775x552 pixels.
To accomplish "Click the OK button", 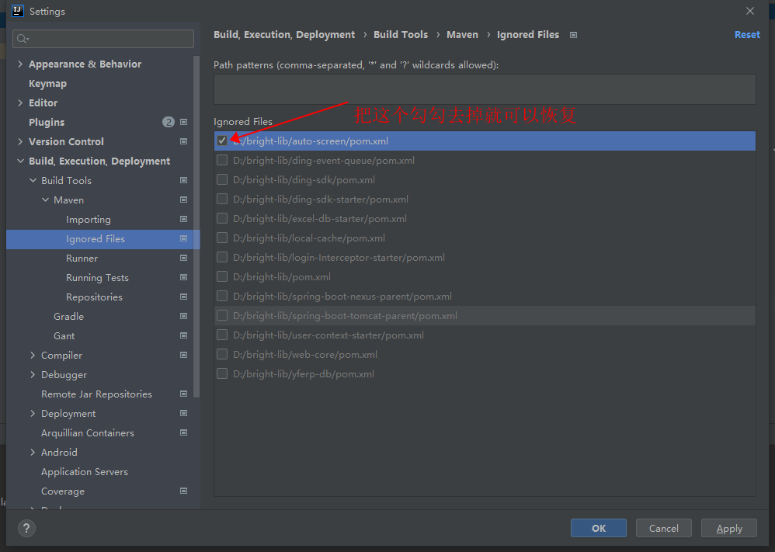I will (599, 528).
